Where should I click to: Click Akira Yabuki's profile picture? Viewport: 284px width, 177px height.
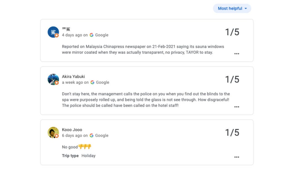click(53, 79)
